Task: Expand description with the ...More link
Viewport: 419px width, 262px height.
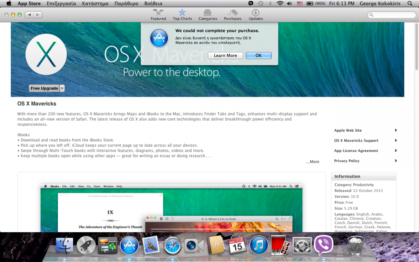Action: [x=313, y=162]
